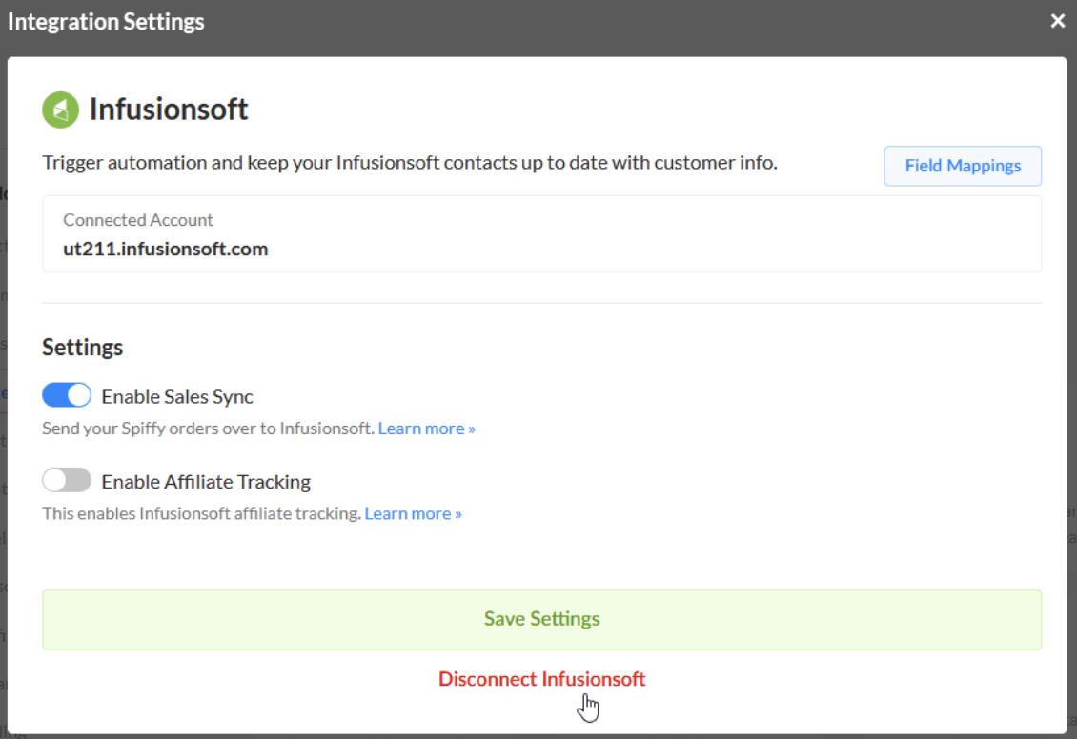Click the Connected Account label
Viewport: 1077px width, 739px height.
coord(138,220)
